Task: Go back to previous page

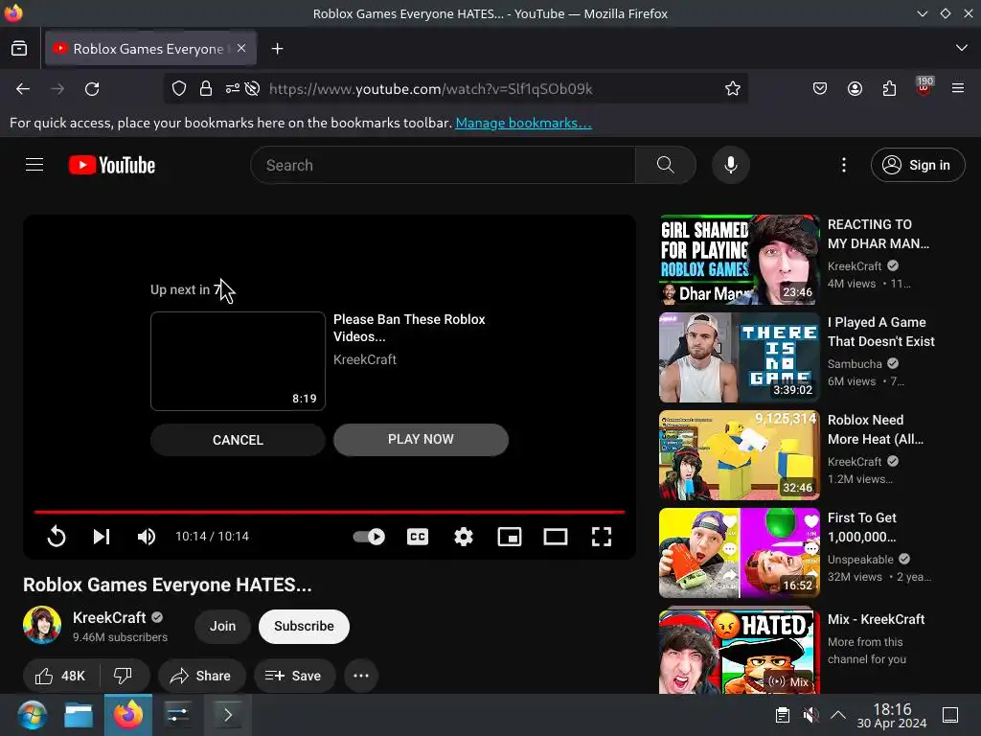Action: point(23,89)
